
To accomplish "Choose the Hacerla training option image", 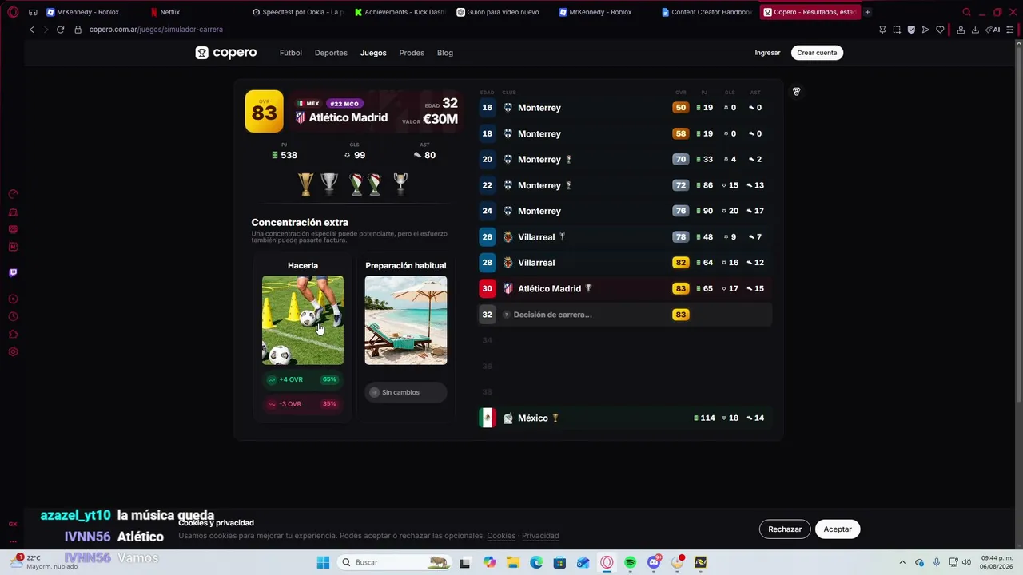I will [303, 320].
